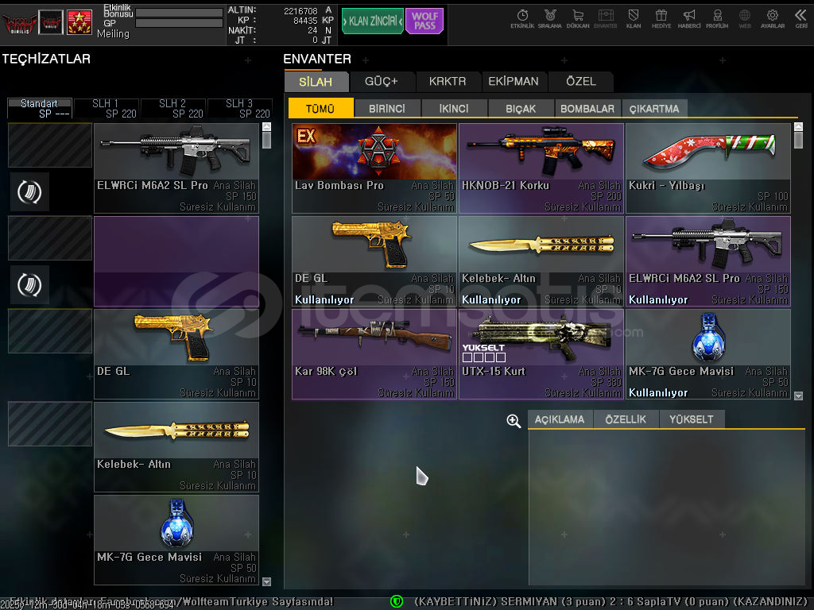This screenshot has width=814, height=610.
Task: Click the clan emblem next to the logo
Action: [51, 22]
